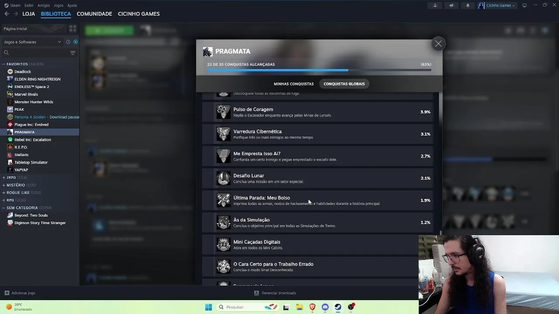The image size is (559, 314).
Task: Select Marvel Rivals in the library
Action: (x=26, y=94)
